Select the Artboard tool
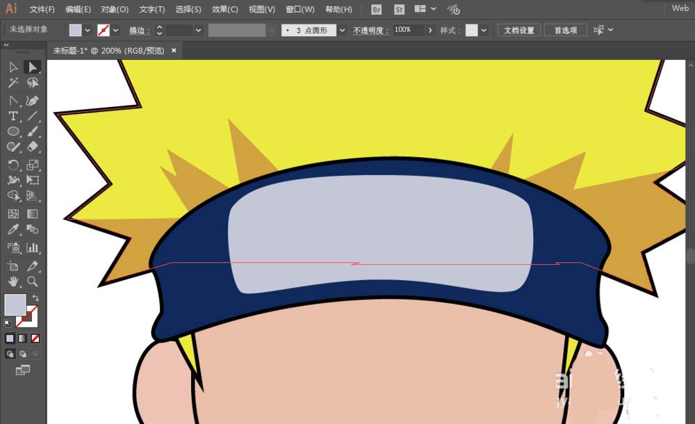Image resolution: width=695 pixels, height=424 pixels. click(13, 266)
